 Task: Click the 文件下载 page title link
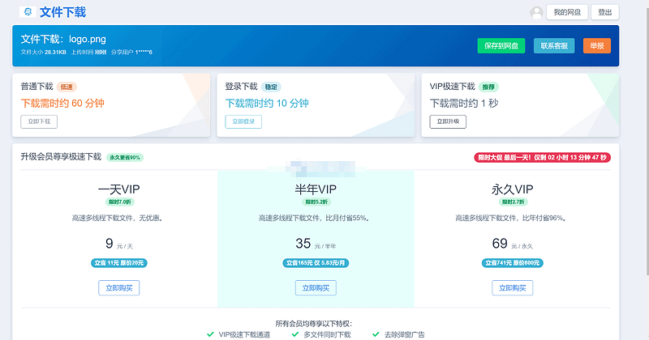pos(62,12)
